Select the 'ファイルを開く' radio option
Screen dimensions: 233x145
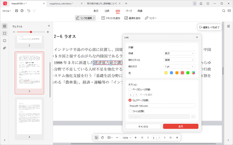(x=130, y=111)
